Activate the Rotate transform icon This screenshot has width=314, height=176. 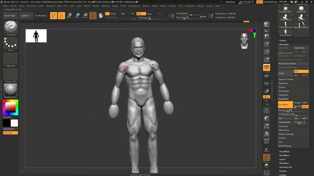[85, 16]
